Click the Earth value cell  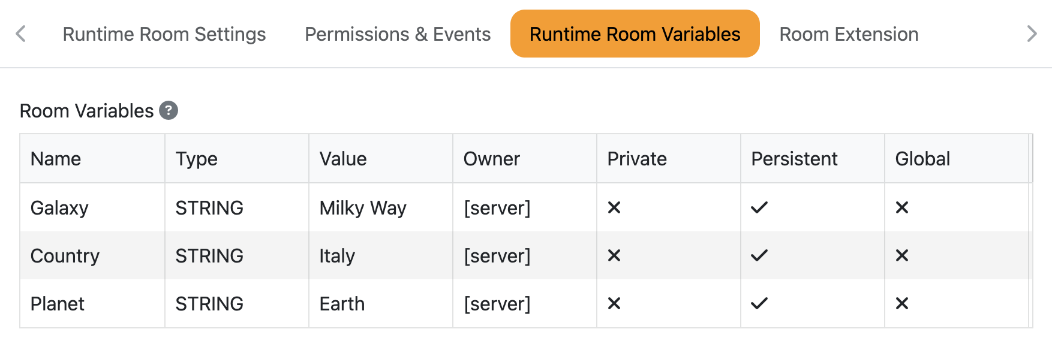tap(381, 303)
